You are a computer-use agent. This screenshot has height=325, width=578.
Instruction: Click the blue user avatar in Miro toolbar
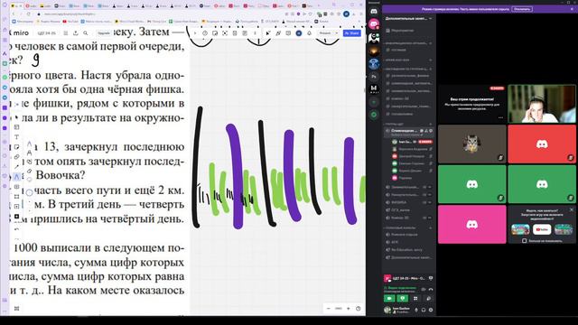point(299,33)
